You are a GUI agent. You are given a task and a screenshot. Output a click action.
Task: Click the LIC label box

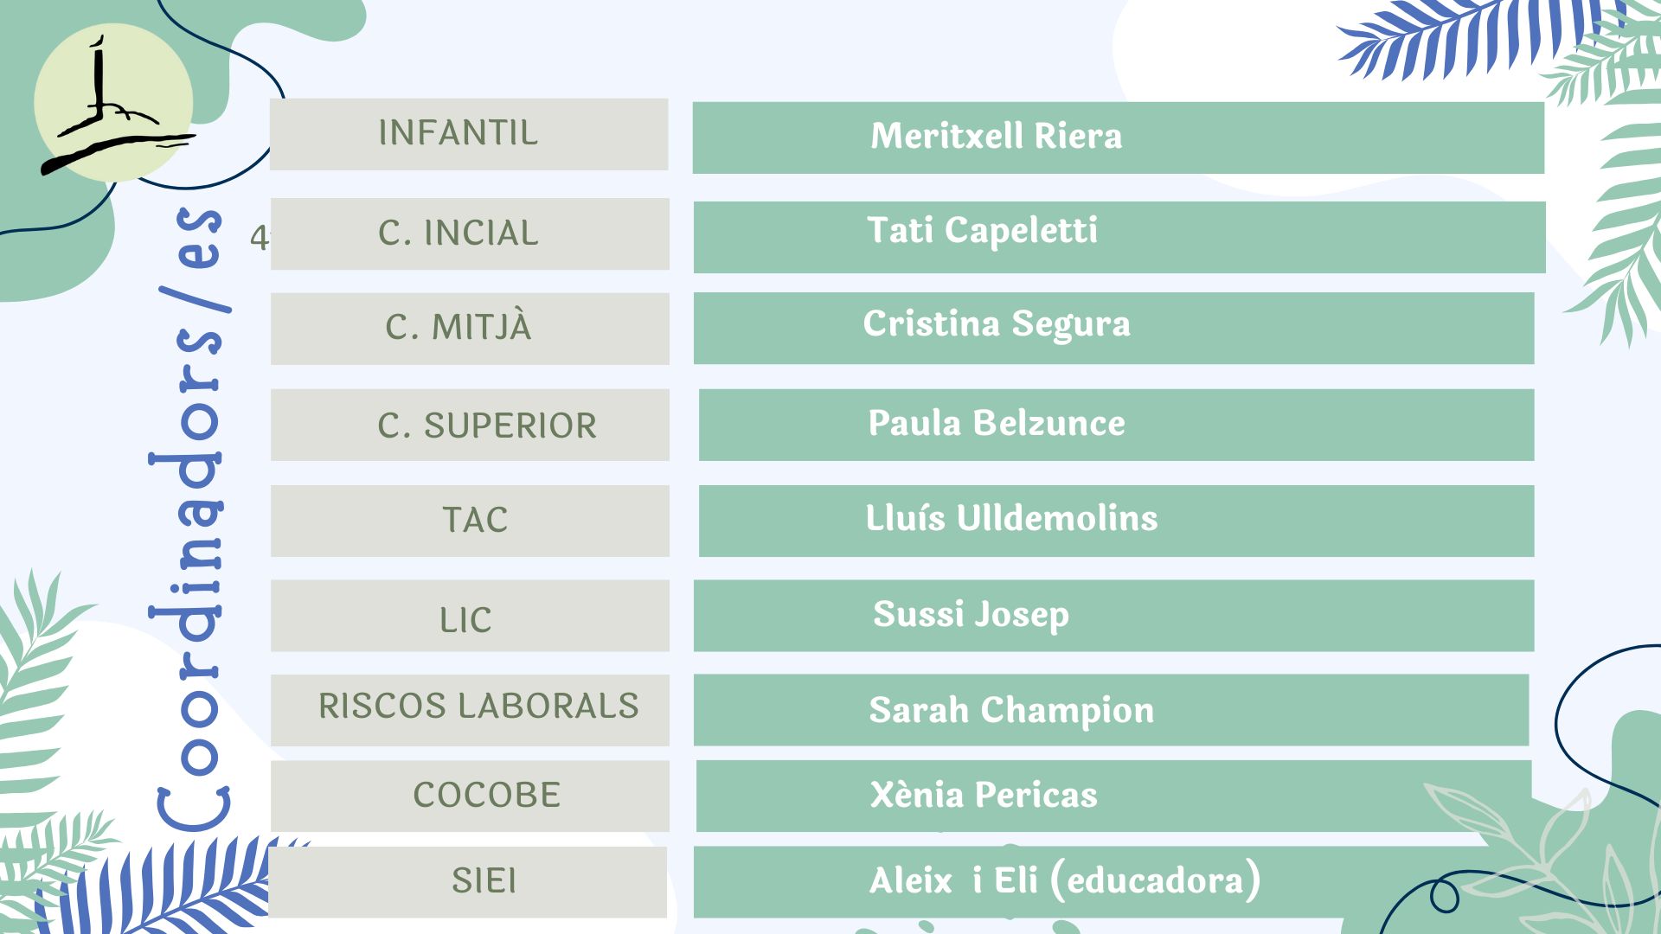pos(469,616)
